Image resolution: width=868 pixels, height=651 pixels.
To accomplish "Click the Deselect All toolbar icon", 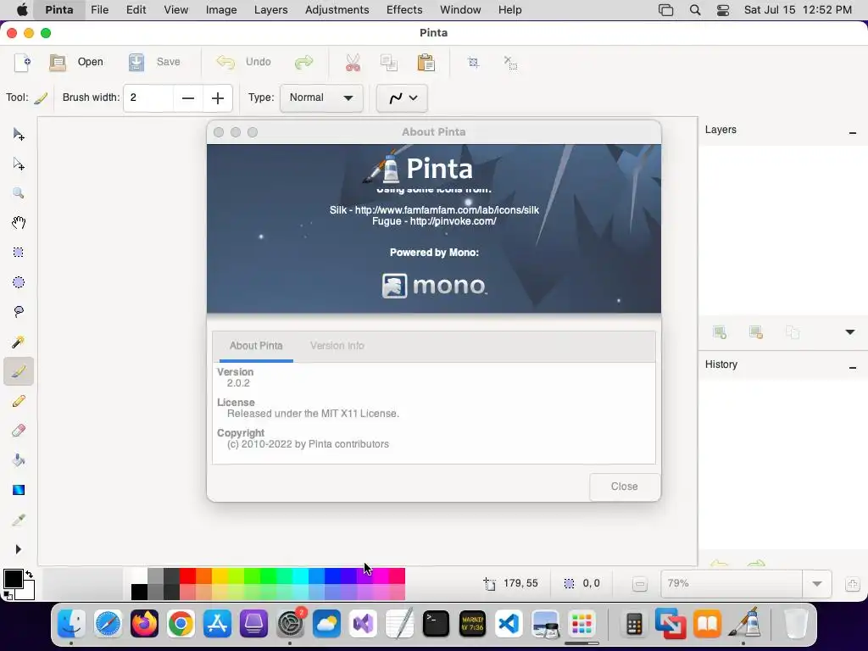I will pos(510,62).
